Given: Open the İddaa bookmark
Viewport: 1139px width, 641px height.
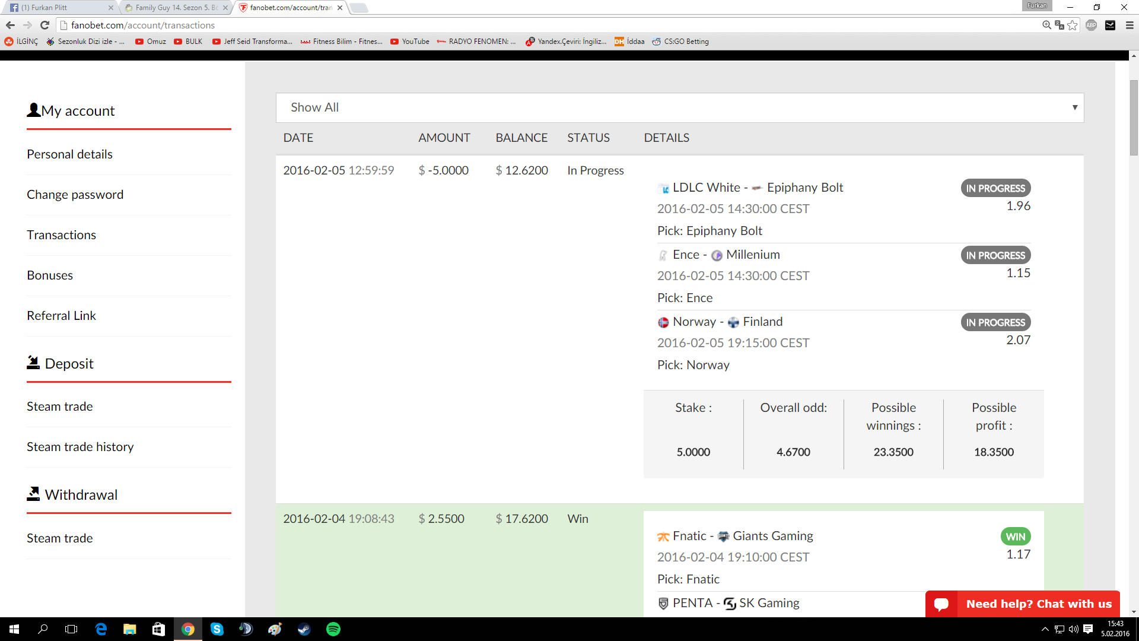Looking at the screenshot, I should 629,42.
